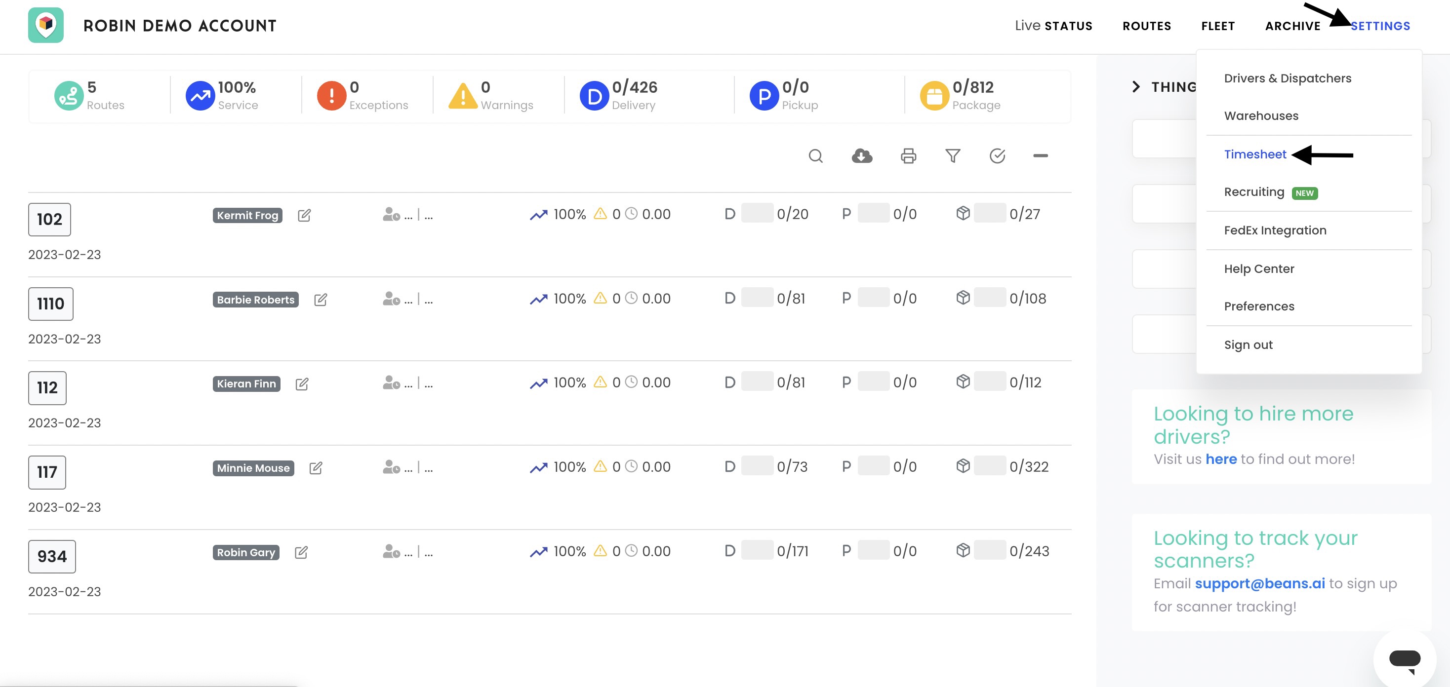Edit driver for Robin Gary route
This screenshot has height=687, width=1450.
[x=301, y=552]
